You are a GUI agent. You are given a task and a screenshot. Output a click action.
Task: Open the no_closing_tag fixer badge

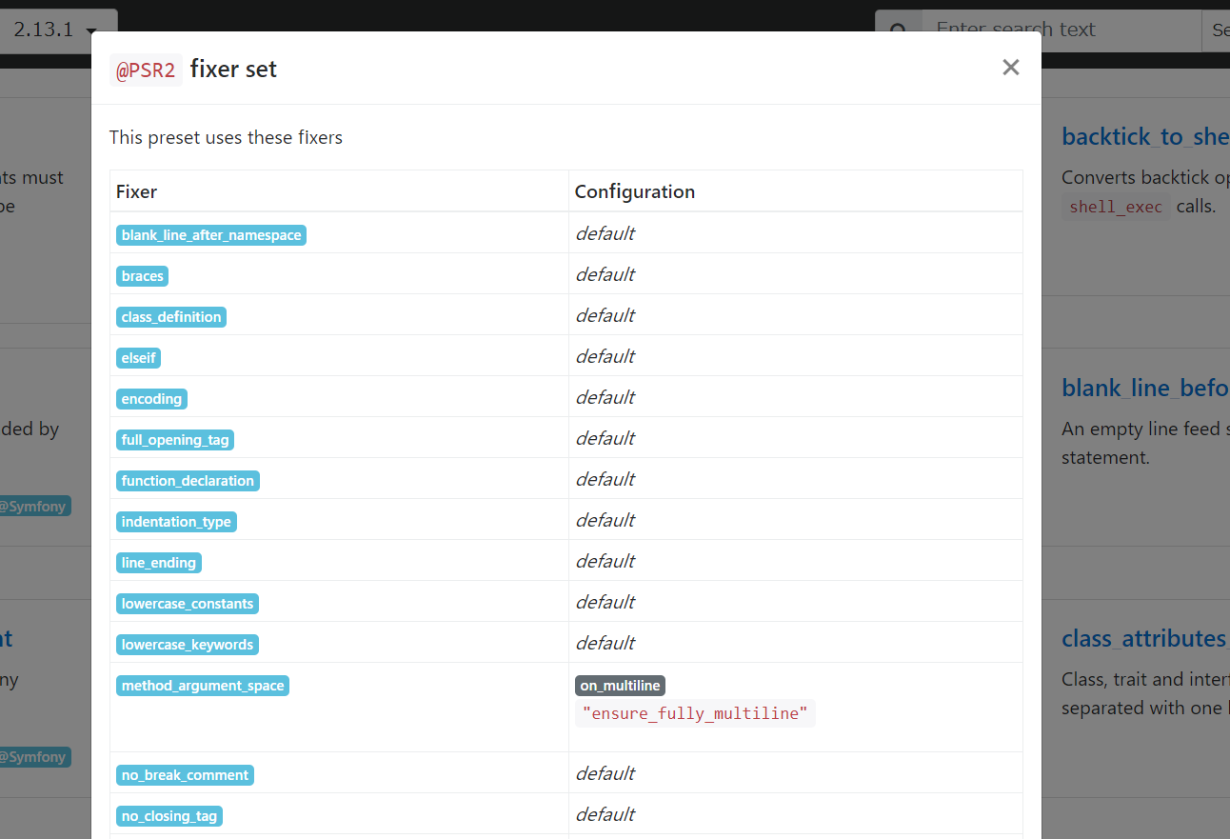pos(169,816)
